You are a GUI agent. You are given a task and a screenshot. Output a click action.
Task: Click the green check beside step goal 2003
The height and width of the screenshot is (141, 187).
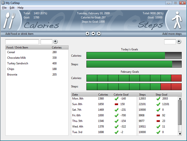(x=158, y=99)
